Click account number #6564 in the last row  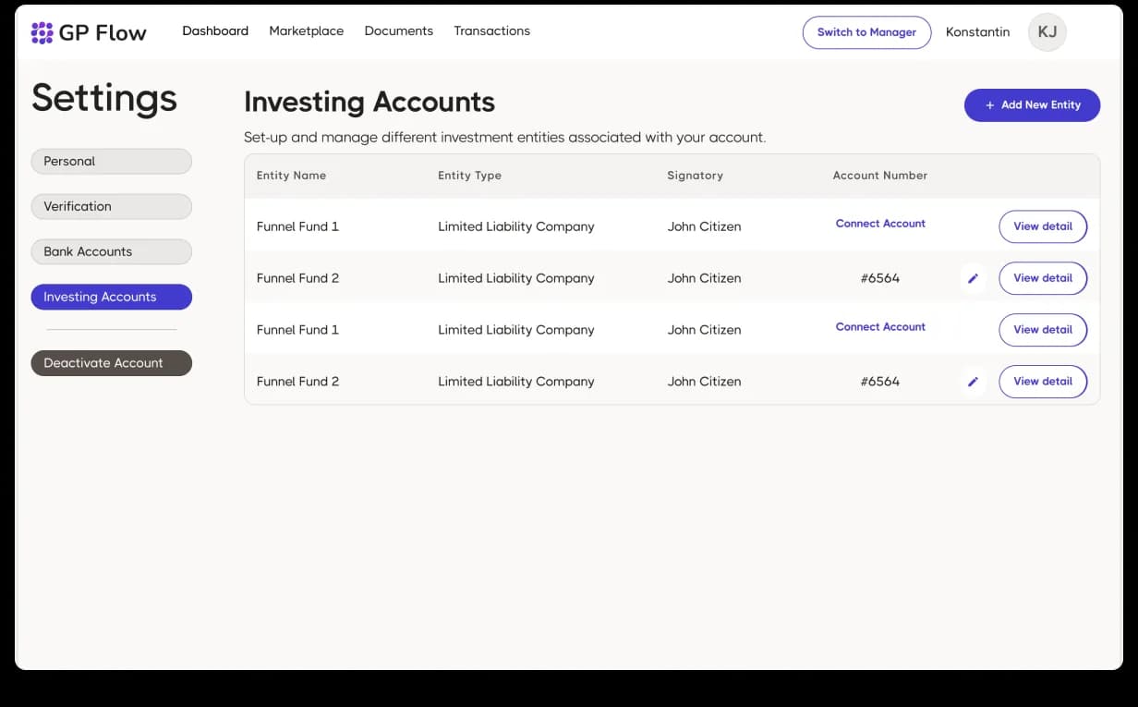click(879, 382)
